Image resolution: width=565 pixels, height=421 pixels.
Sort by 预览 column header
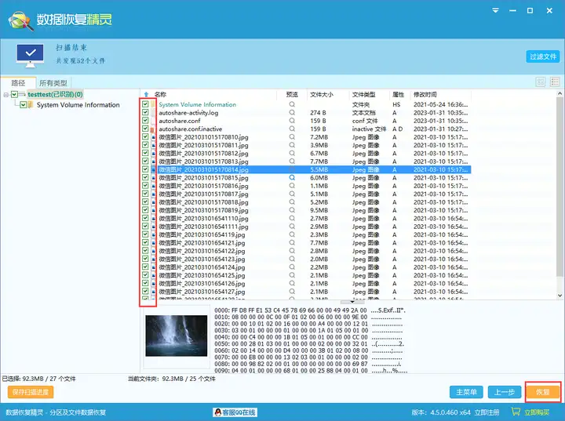click(x=292, y=94)
